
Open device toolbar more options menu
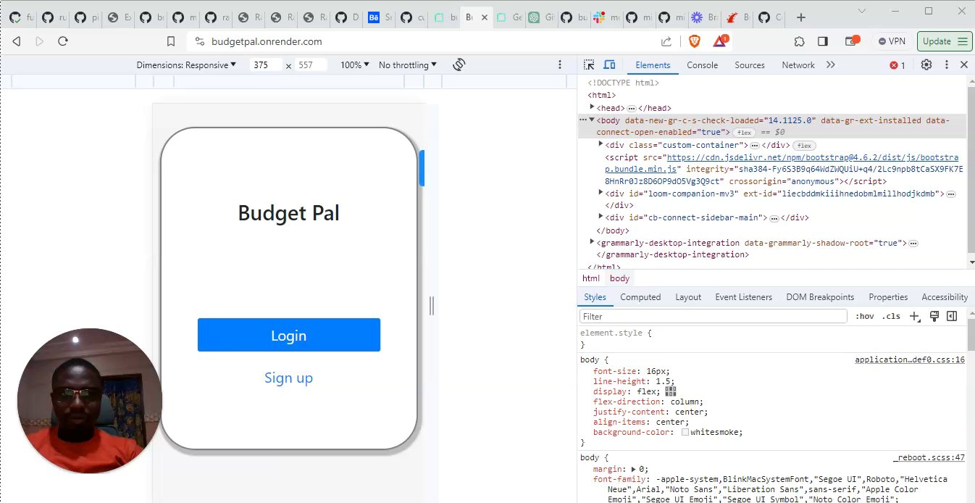[560, 65]
